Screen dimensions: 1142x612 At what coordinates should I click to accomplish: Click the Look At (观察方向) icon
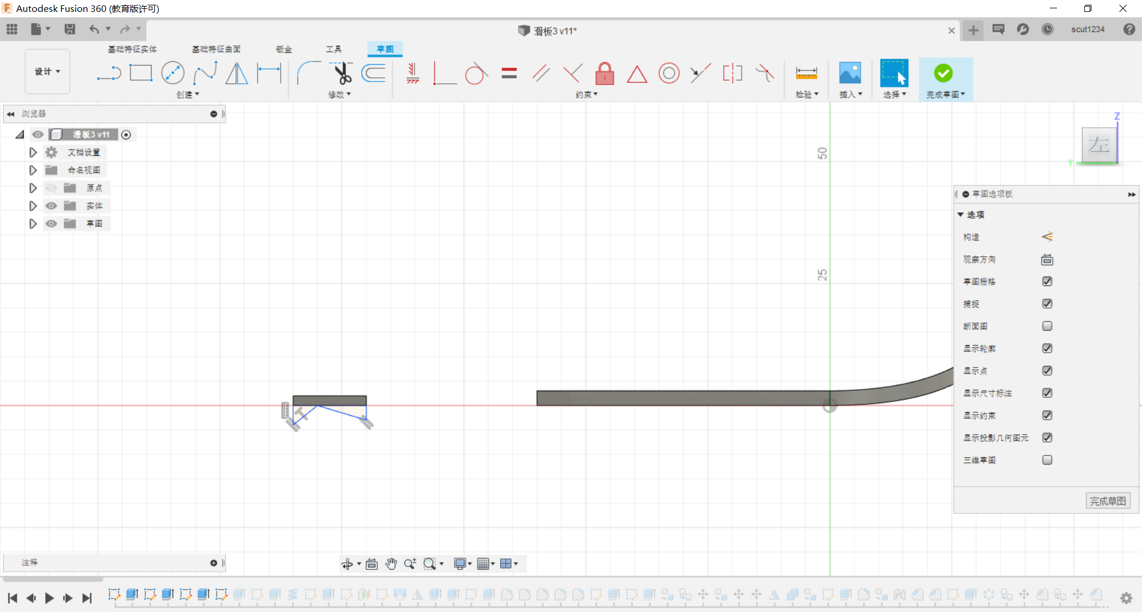(1047, 259)
